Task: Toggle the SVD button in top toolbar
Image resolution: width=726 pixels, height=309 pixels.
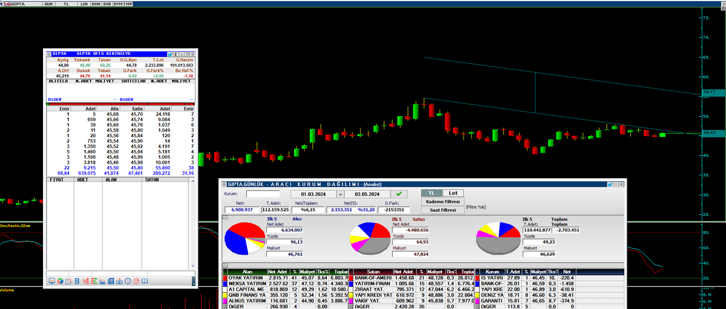Action: (106, 3)
